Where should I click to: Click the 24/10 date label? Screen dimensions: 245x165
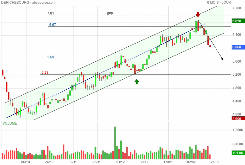pos(49,162)
